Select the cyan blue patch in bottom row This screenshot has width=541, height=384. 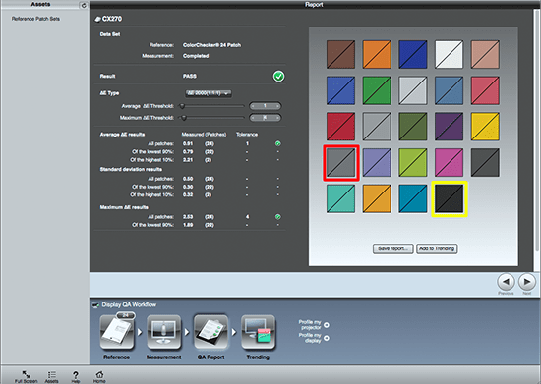click(x=413, y=198)
